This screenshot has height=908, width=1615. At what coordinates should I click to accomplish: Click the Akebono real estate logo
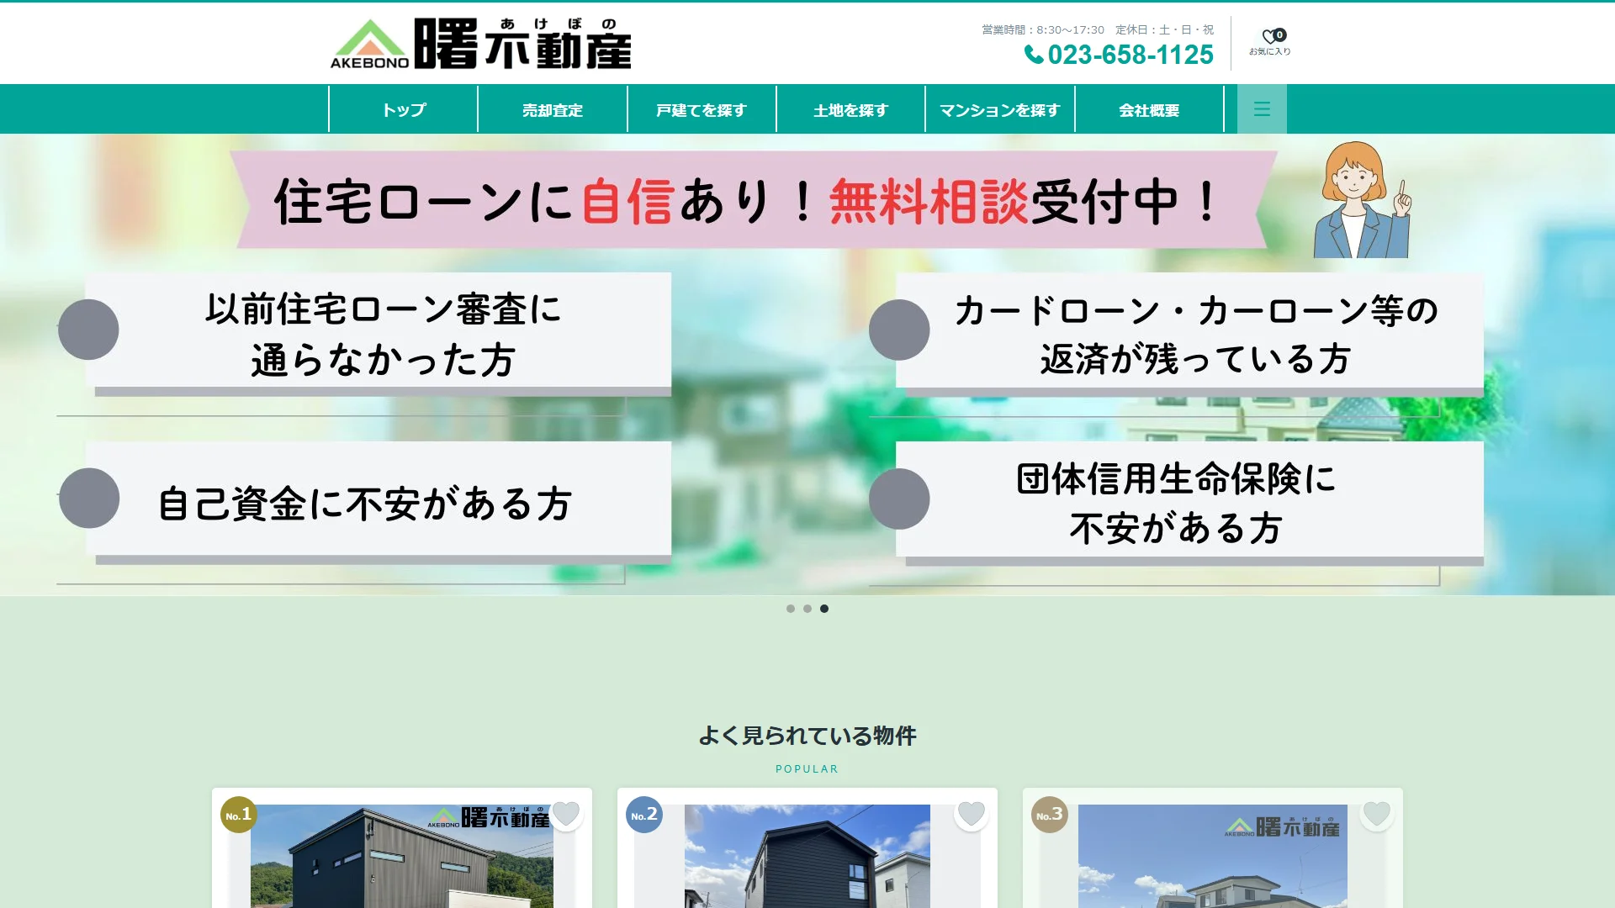pyautogui.click(x=480, y=43)
